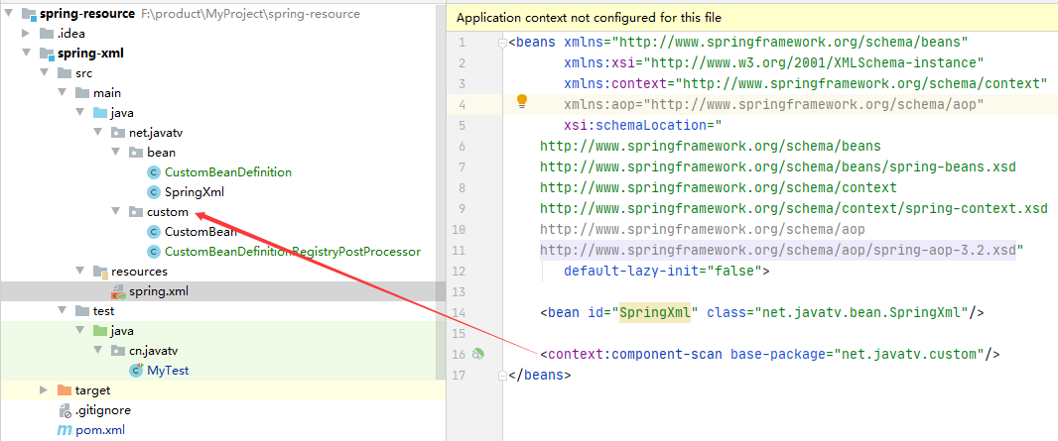Click the Spring bean gutter icon on line 16
The width and height of the screenshot is (1058, 441).
[478, 354]
